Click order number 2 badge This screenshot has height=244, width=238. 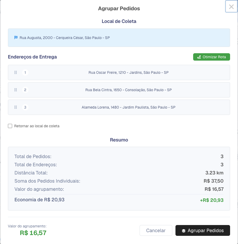point(25,90)
